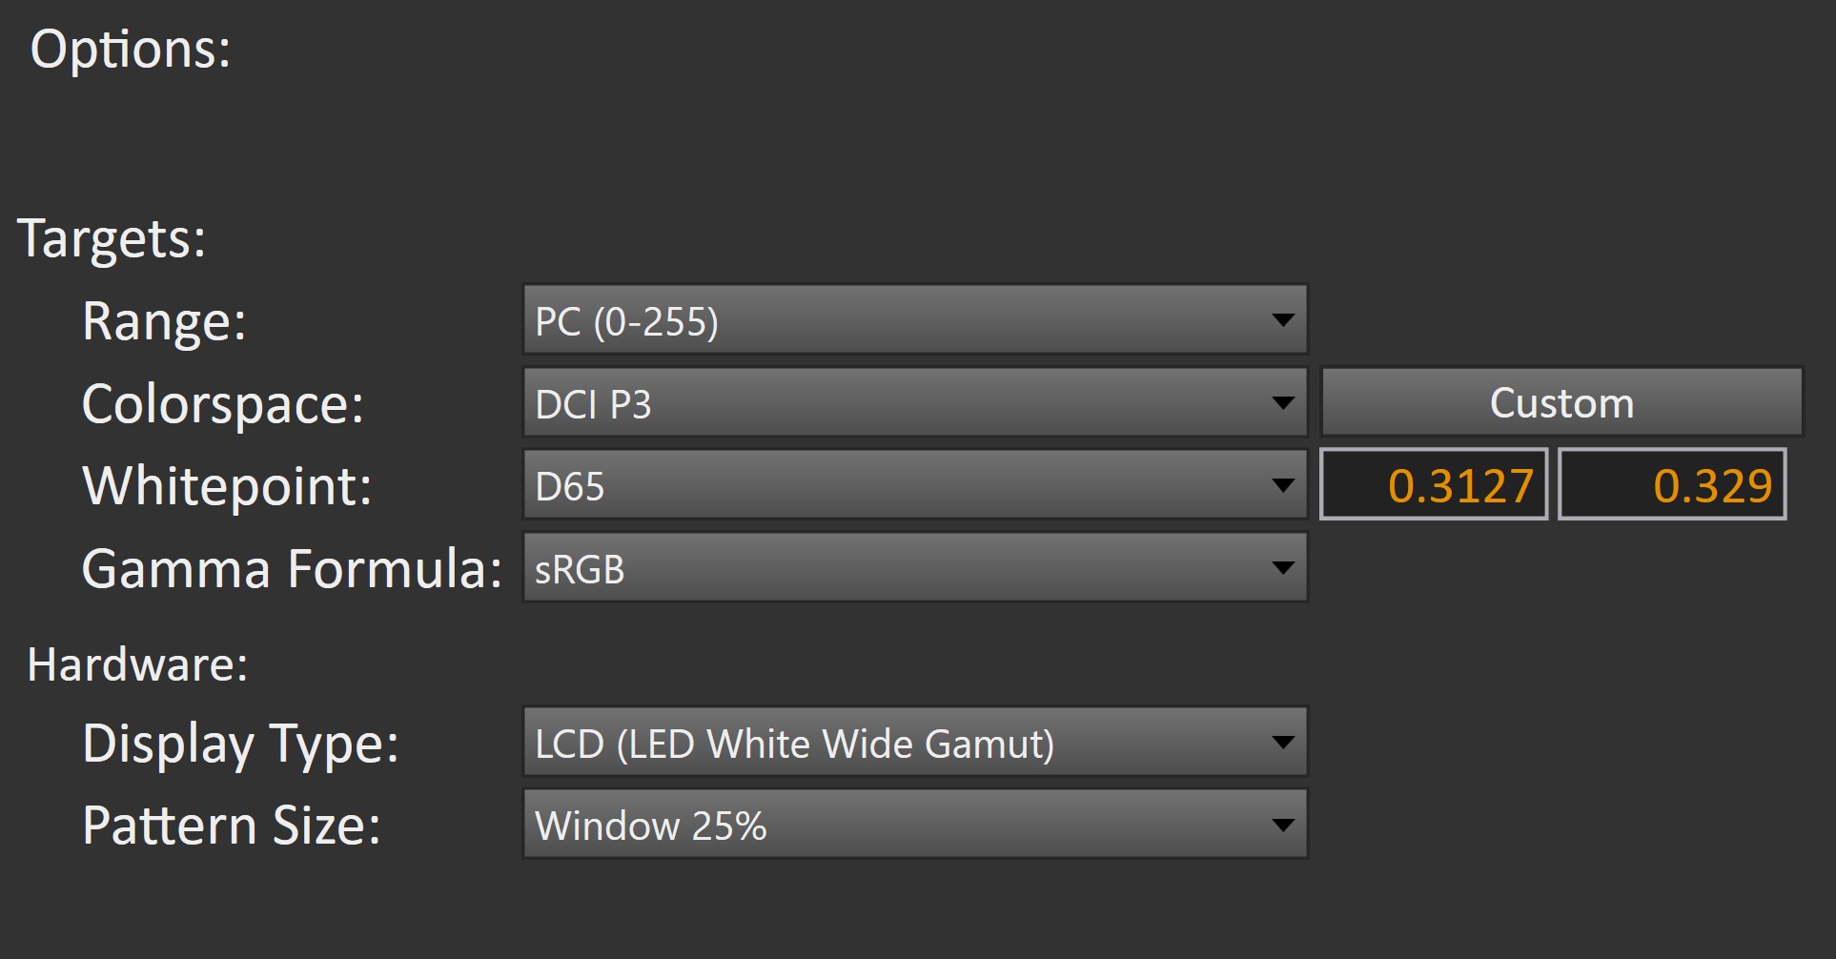Click the Whitepoint dropdown arrow
This screenshot has height=959, width=1836.
tap(1283, 485)
